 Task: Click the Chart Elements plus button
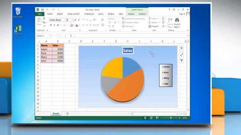[182, 48]
